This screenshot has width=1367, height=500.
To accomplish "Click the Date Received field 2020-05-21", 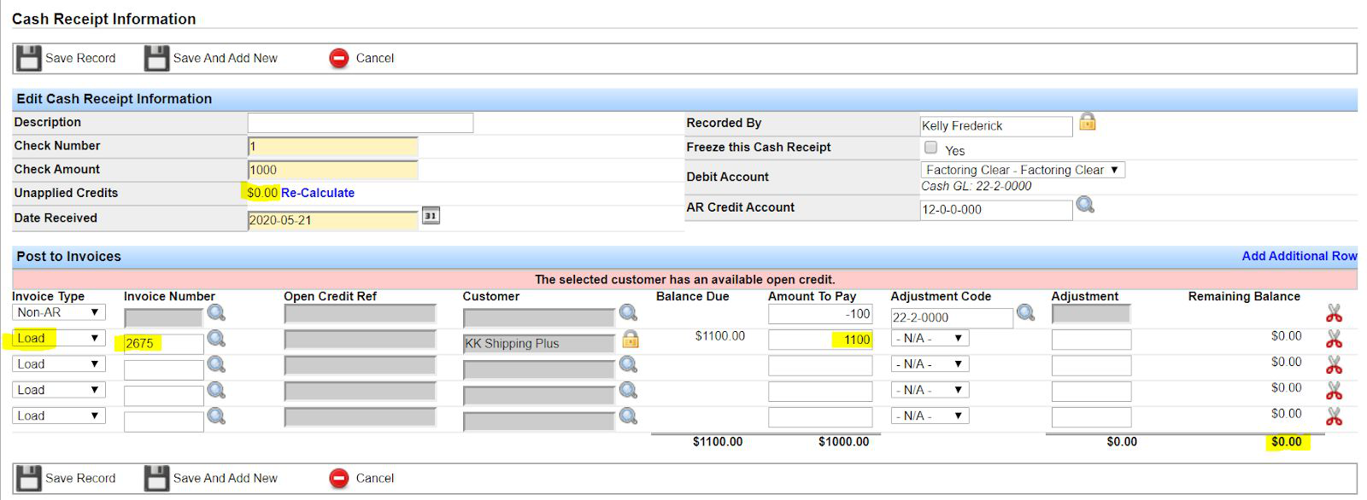I will 333,220.
